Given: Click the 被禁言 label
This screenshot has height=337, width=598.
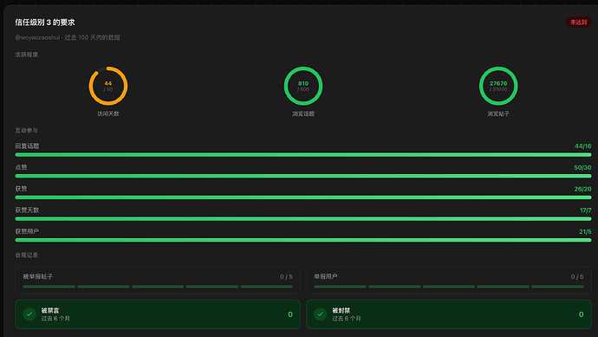Looking at the screenshot, I should pyautogui.click(x=50, y=310).
